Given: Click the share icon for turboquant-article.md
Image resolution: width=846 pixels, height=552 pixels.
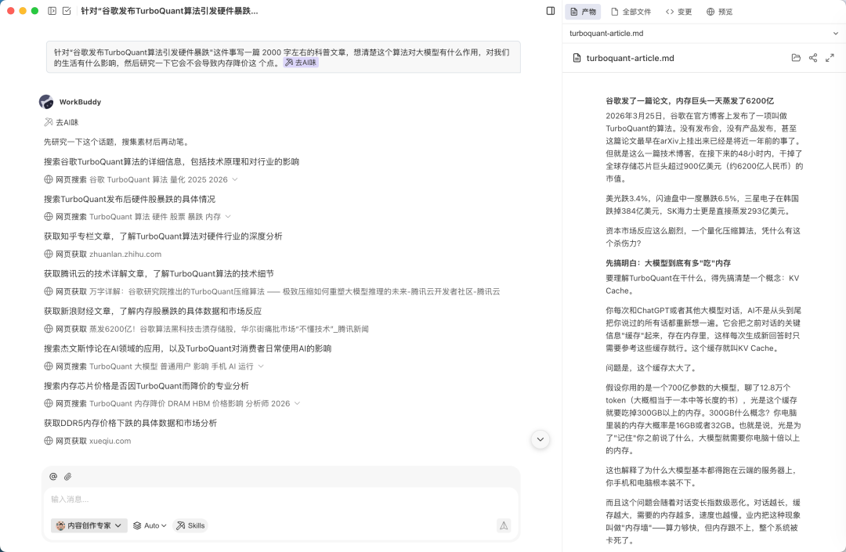Looking at the screenshot, I should (x=813, y=58).
